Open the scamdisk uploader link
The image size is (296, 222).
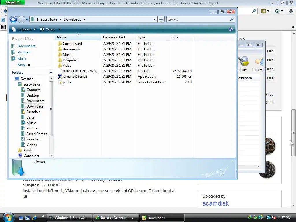pos(215,203)
